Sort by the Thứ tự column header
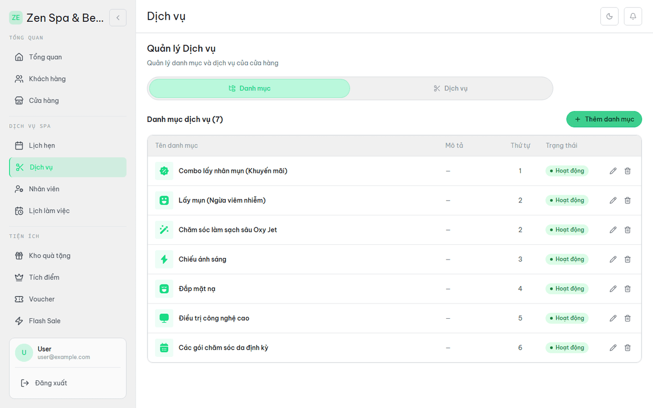 tap(520, 146)
